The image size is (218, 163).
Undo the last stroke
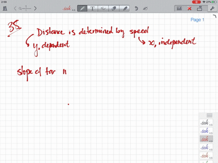tap(136, 9)
